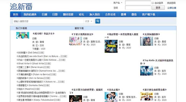Open the 旭山动物园物语2015 list entry
186x102 pixels.
pos(41,93)
